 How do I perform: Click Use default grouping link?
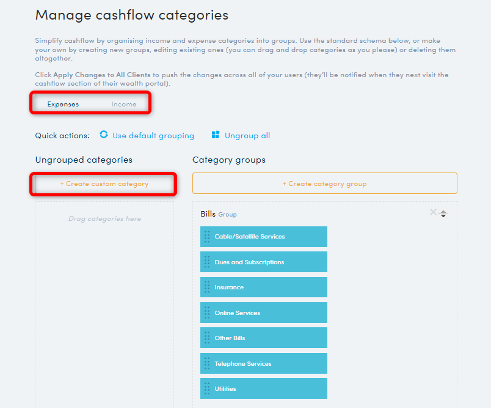click(x=153, y=135)
